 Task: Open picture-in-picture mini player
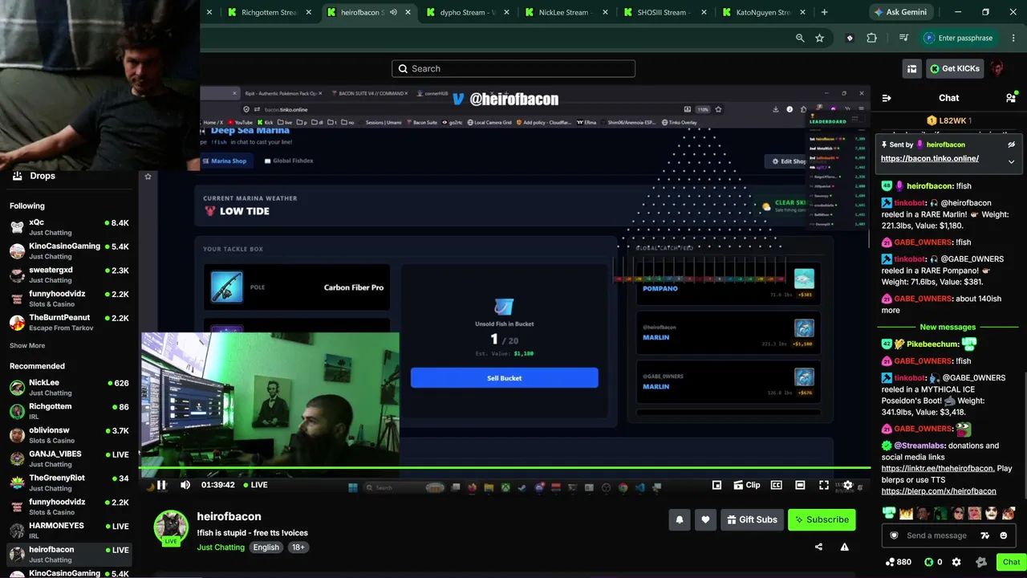[716, 485]
